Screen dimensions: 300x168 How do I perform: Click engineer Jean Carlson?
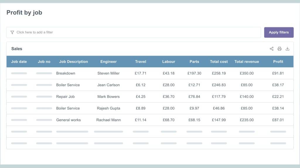tap(108, 85)
